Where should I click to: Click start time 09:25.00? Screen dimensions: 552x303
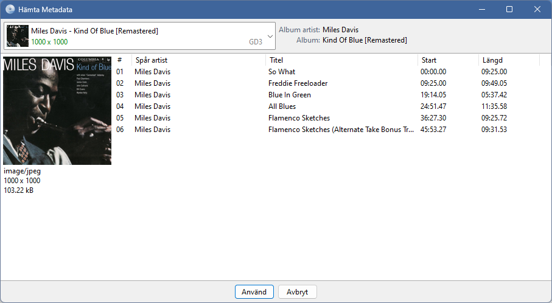433,83
